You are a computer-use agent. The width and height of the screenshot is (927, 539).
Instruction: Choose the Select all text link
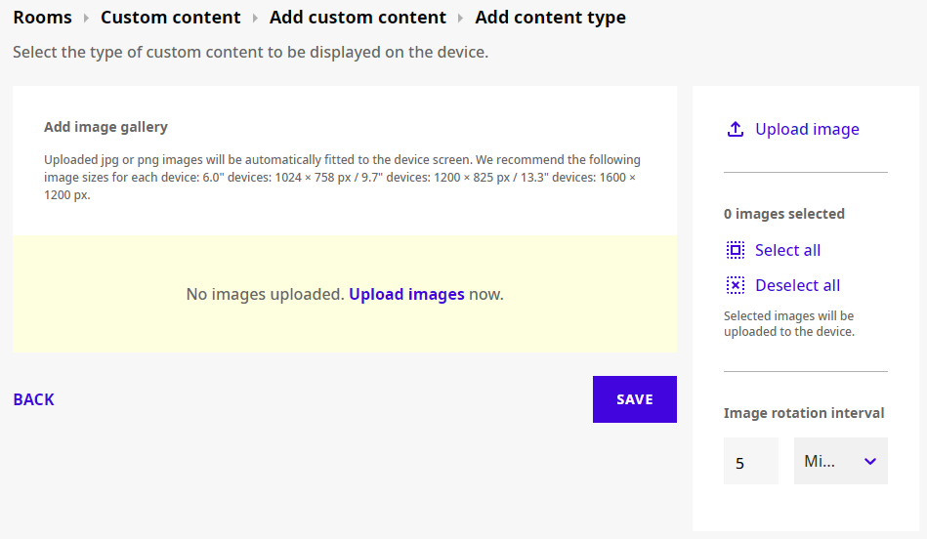[x=787, y=250]
